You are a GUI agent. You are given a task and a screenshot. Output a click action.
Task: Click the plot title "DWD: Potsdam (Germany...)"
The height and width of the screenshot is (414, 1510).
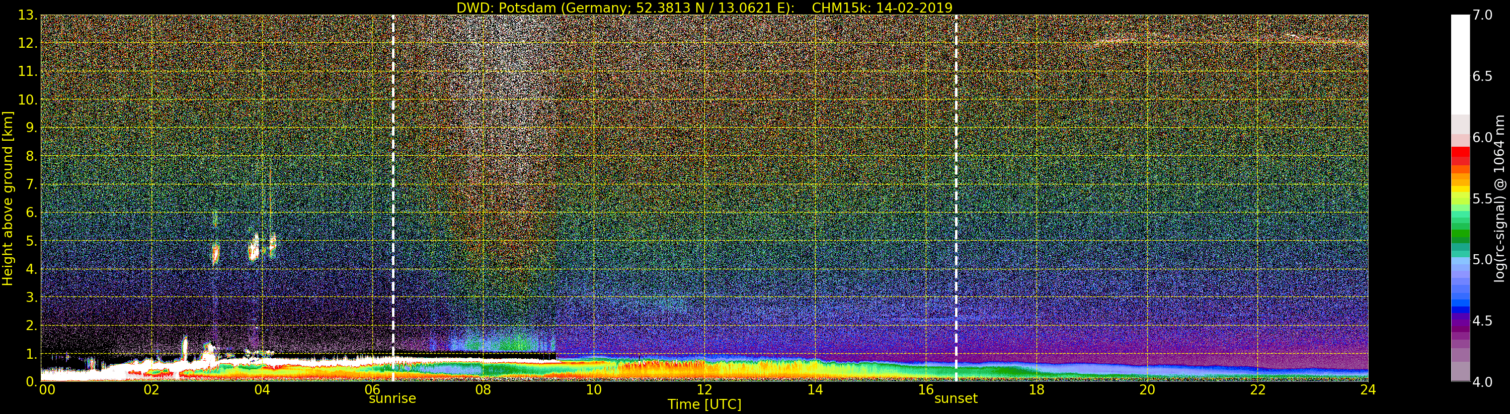coord(704,8)
